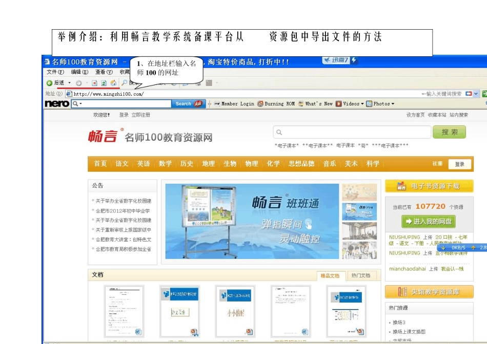Viewport: 487px width, 344px height.
Task: Click the Photos picture icon
Action: [369, 103]
